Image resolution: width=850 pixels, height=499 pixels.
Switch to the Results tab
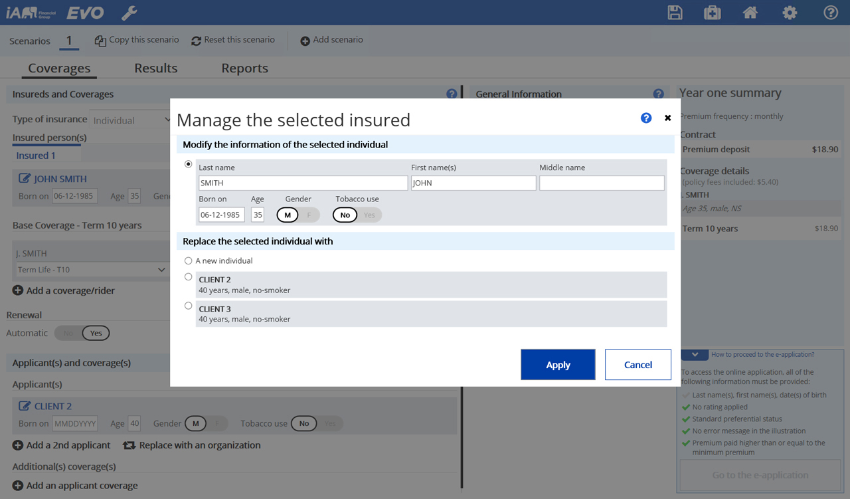coord(155,68)
